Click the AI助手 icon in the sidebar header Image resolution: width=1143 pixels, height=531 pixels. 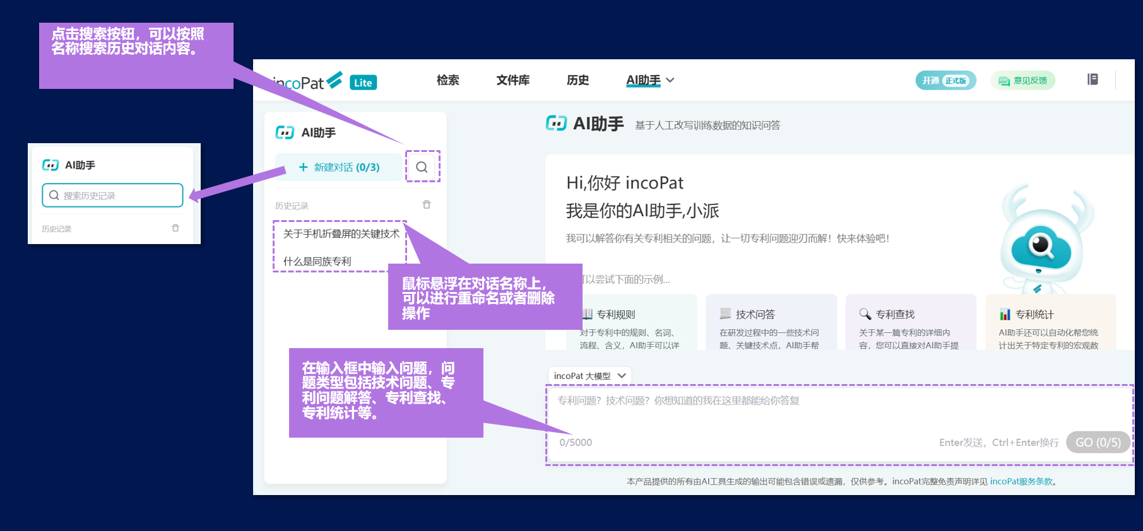click(285, 132)
